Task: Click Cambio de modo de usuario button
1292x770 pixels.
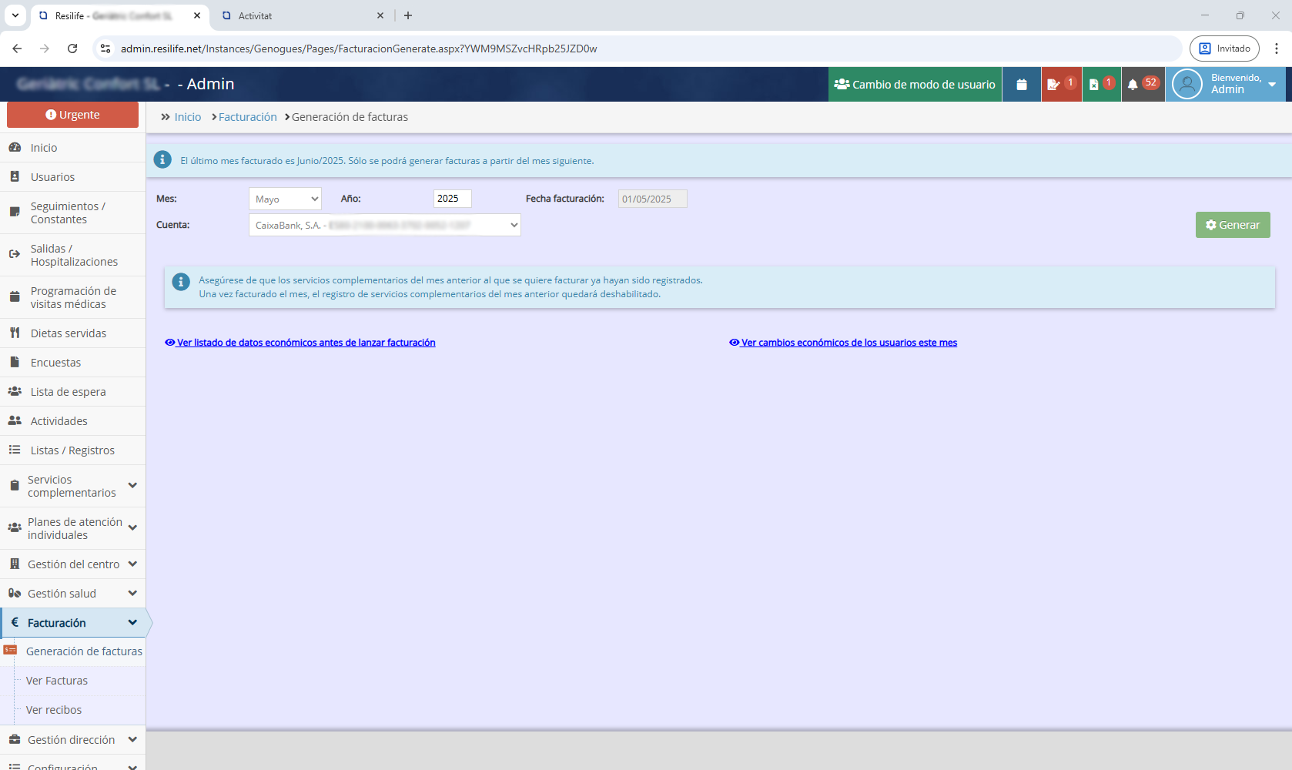Action: pos(915,85)
